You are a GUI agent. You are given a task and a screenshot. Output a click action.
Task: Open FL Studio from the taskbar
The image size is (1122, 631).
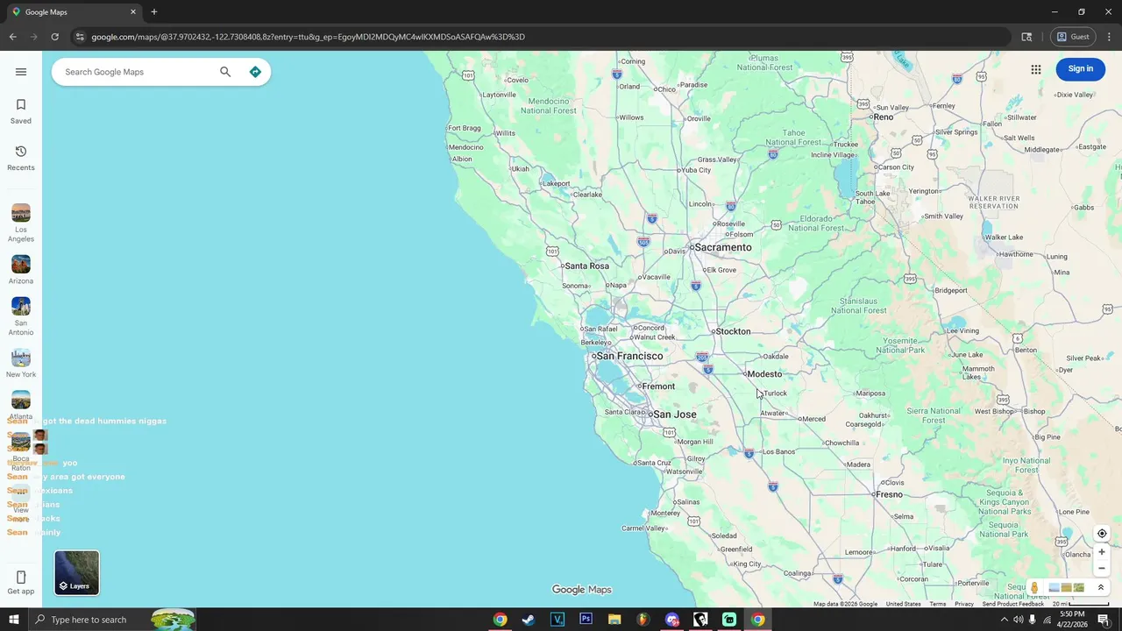(x=643, y=620)
